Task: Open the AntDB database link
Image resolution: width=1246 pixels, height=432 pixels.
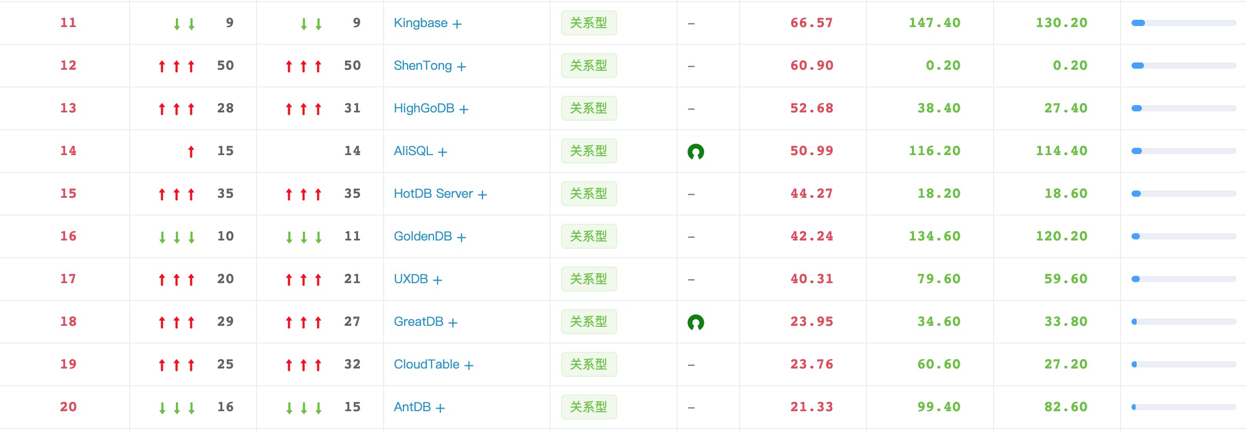Action: (x=412, y=407)
